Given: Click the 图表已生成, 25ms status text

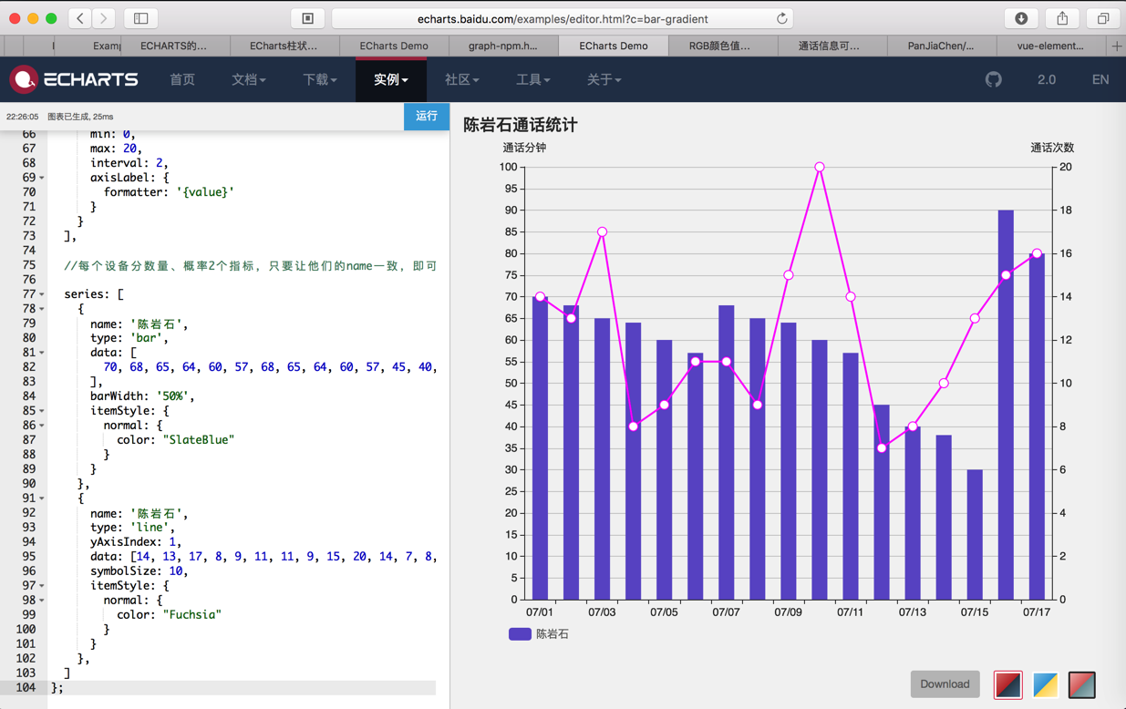Looking at the screenshot, I should pyautogui.click(x=80, y=117).
